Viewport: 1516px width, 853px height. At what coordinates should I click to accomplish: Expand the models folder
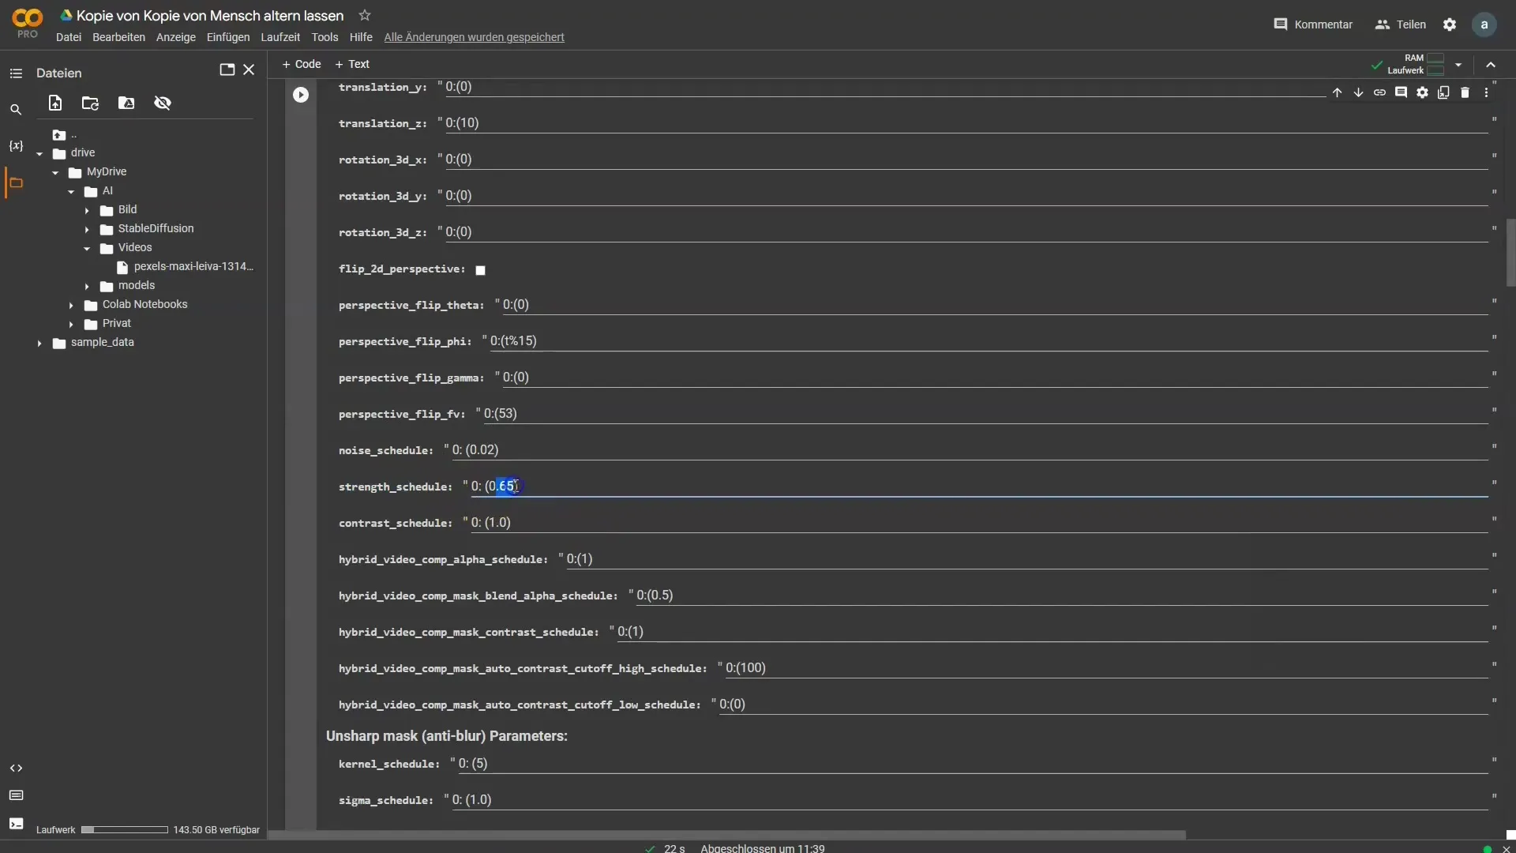(87, 286)
